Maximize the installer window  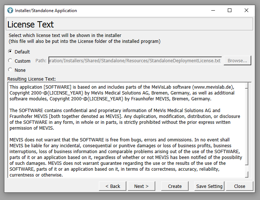click(x=230, y=10)
